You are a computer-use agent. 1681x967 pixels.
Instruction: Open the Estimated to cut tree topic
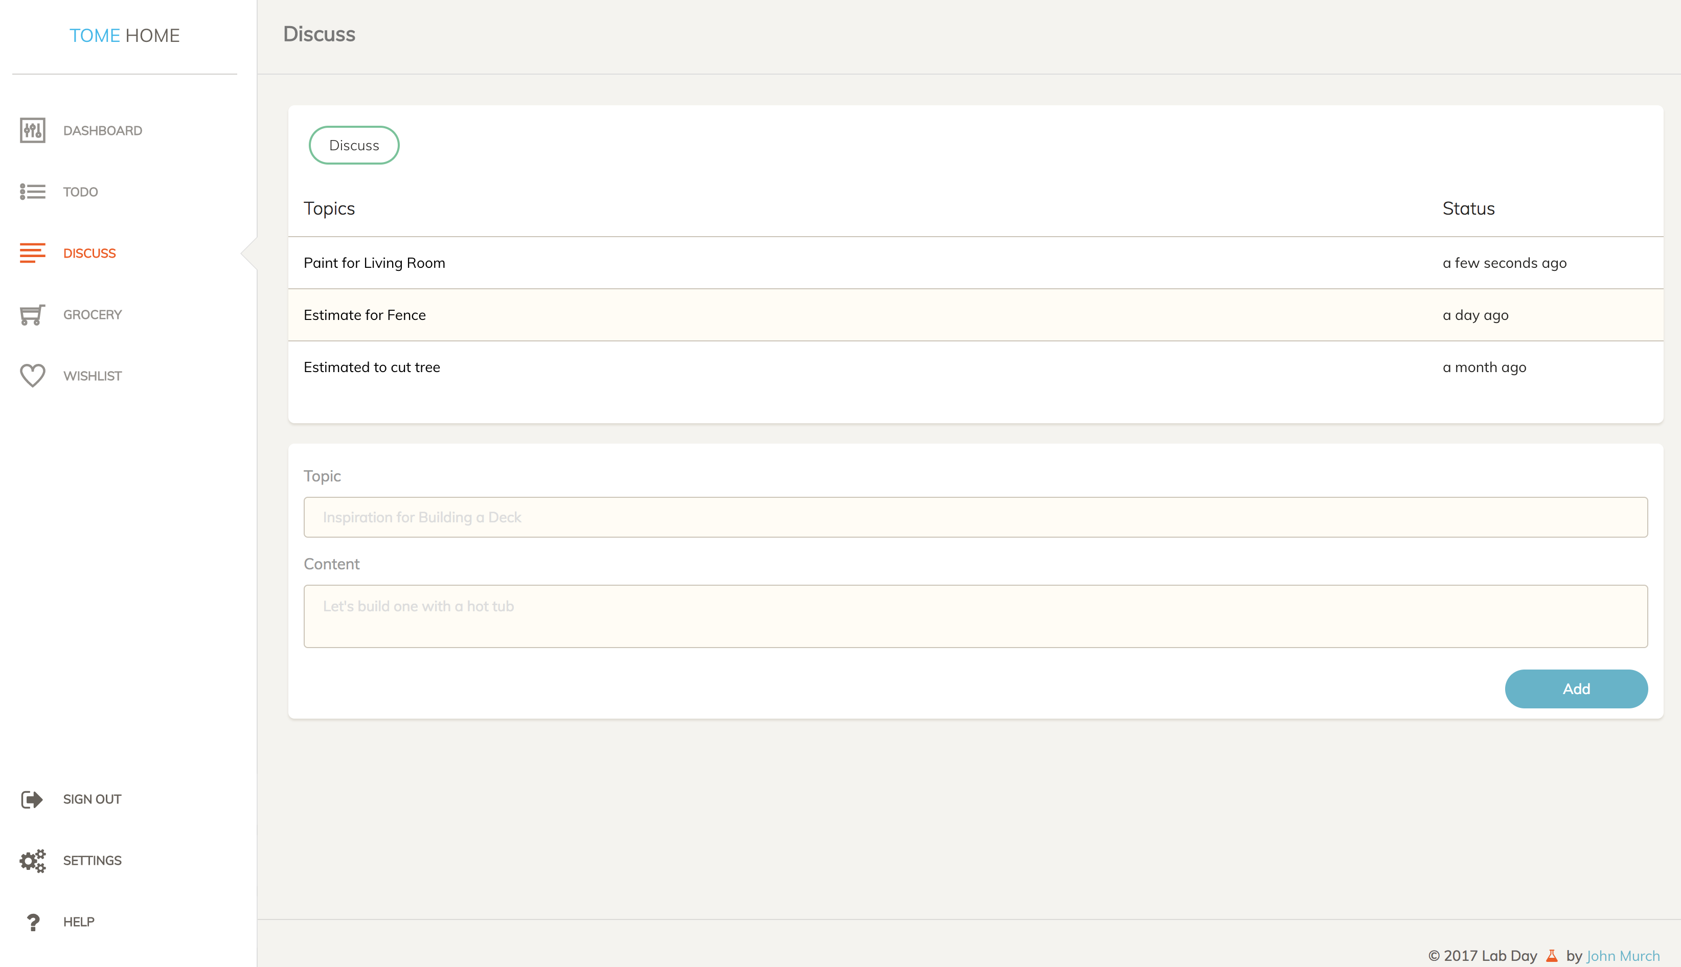coord(372,367)
